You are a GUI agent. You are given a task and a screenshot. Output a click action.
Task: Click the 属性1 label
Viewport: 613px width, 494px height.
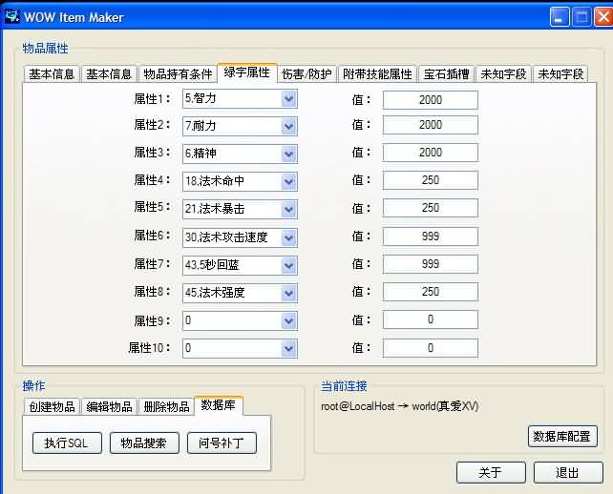pyautogui.click(x=152, y=99)
